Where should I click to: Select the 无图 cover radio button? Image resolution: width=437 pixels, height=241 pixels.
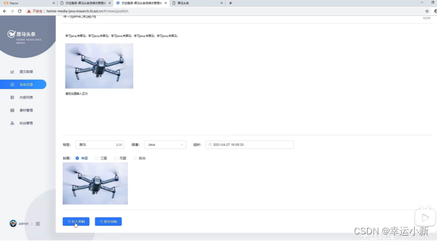point(116,158)
